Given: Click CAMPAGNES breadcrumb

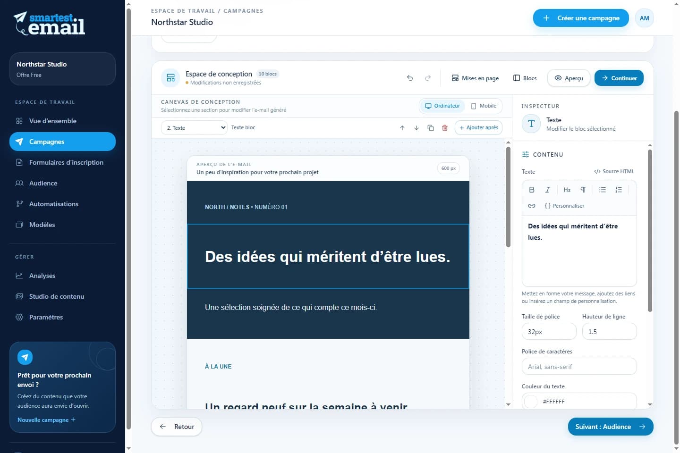Looking at the screenshot, I should [243, 11].
